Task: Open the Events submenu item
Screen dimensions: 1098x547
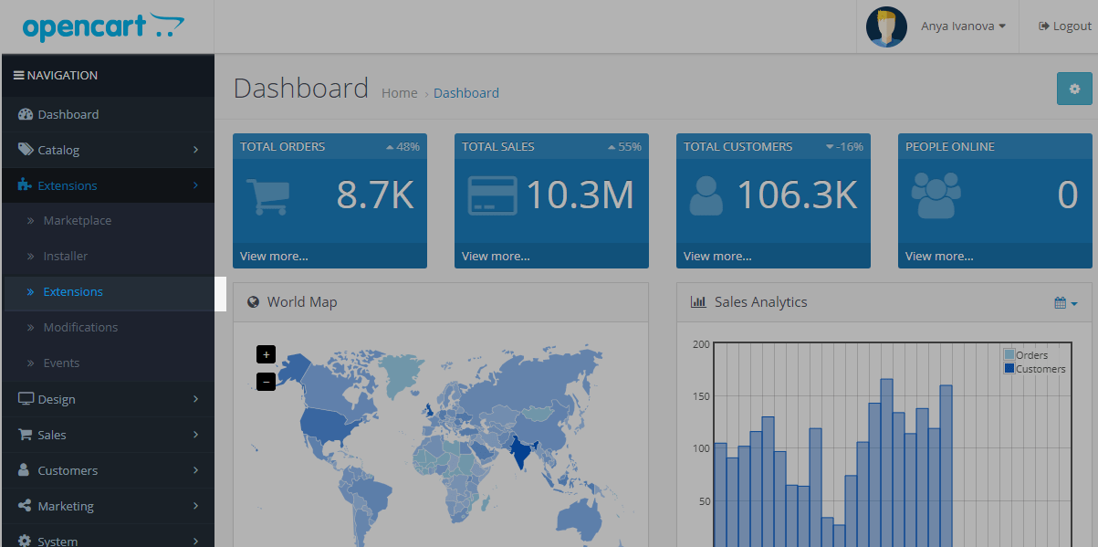Action: coord(61,363)
